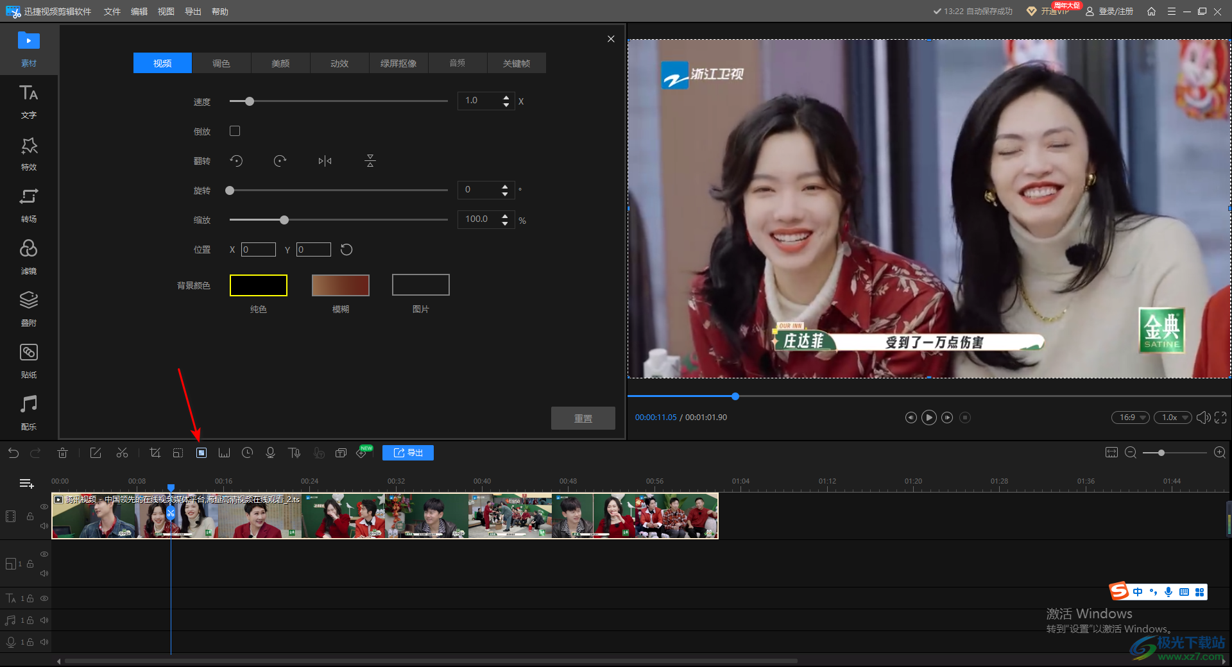Switch to the 绿屏抠像 tab
This screenshot has height=667, width=1232.
coord(398,63)
